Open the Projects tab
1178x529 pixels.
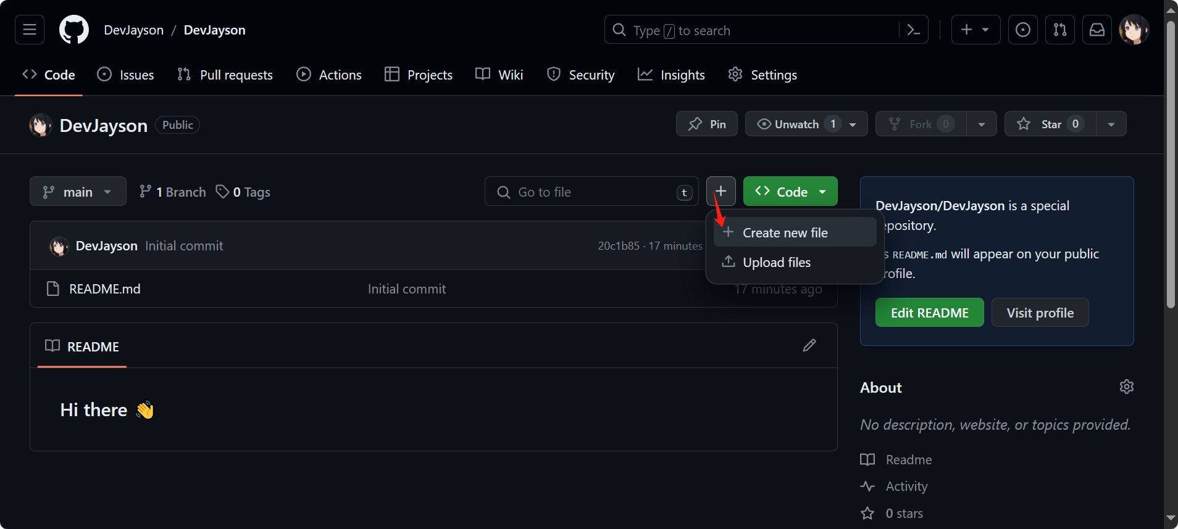click(419, 75)
